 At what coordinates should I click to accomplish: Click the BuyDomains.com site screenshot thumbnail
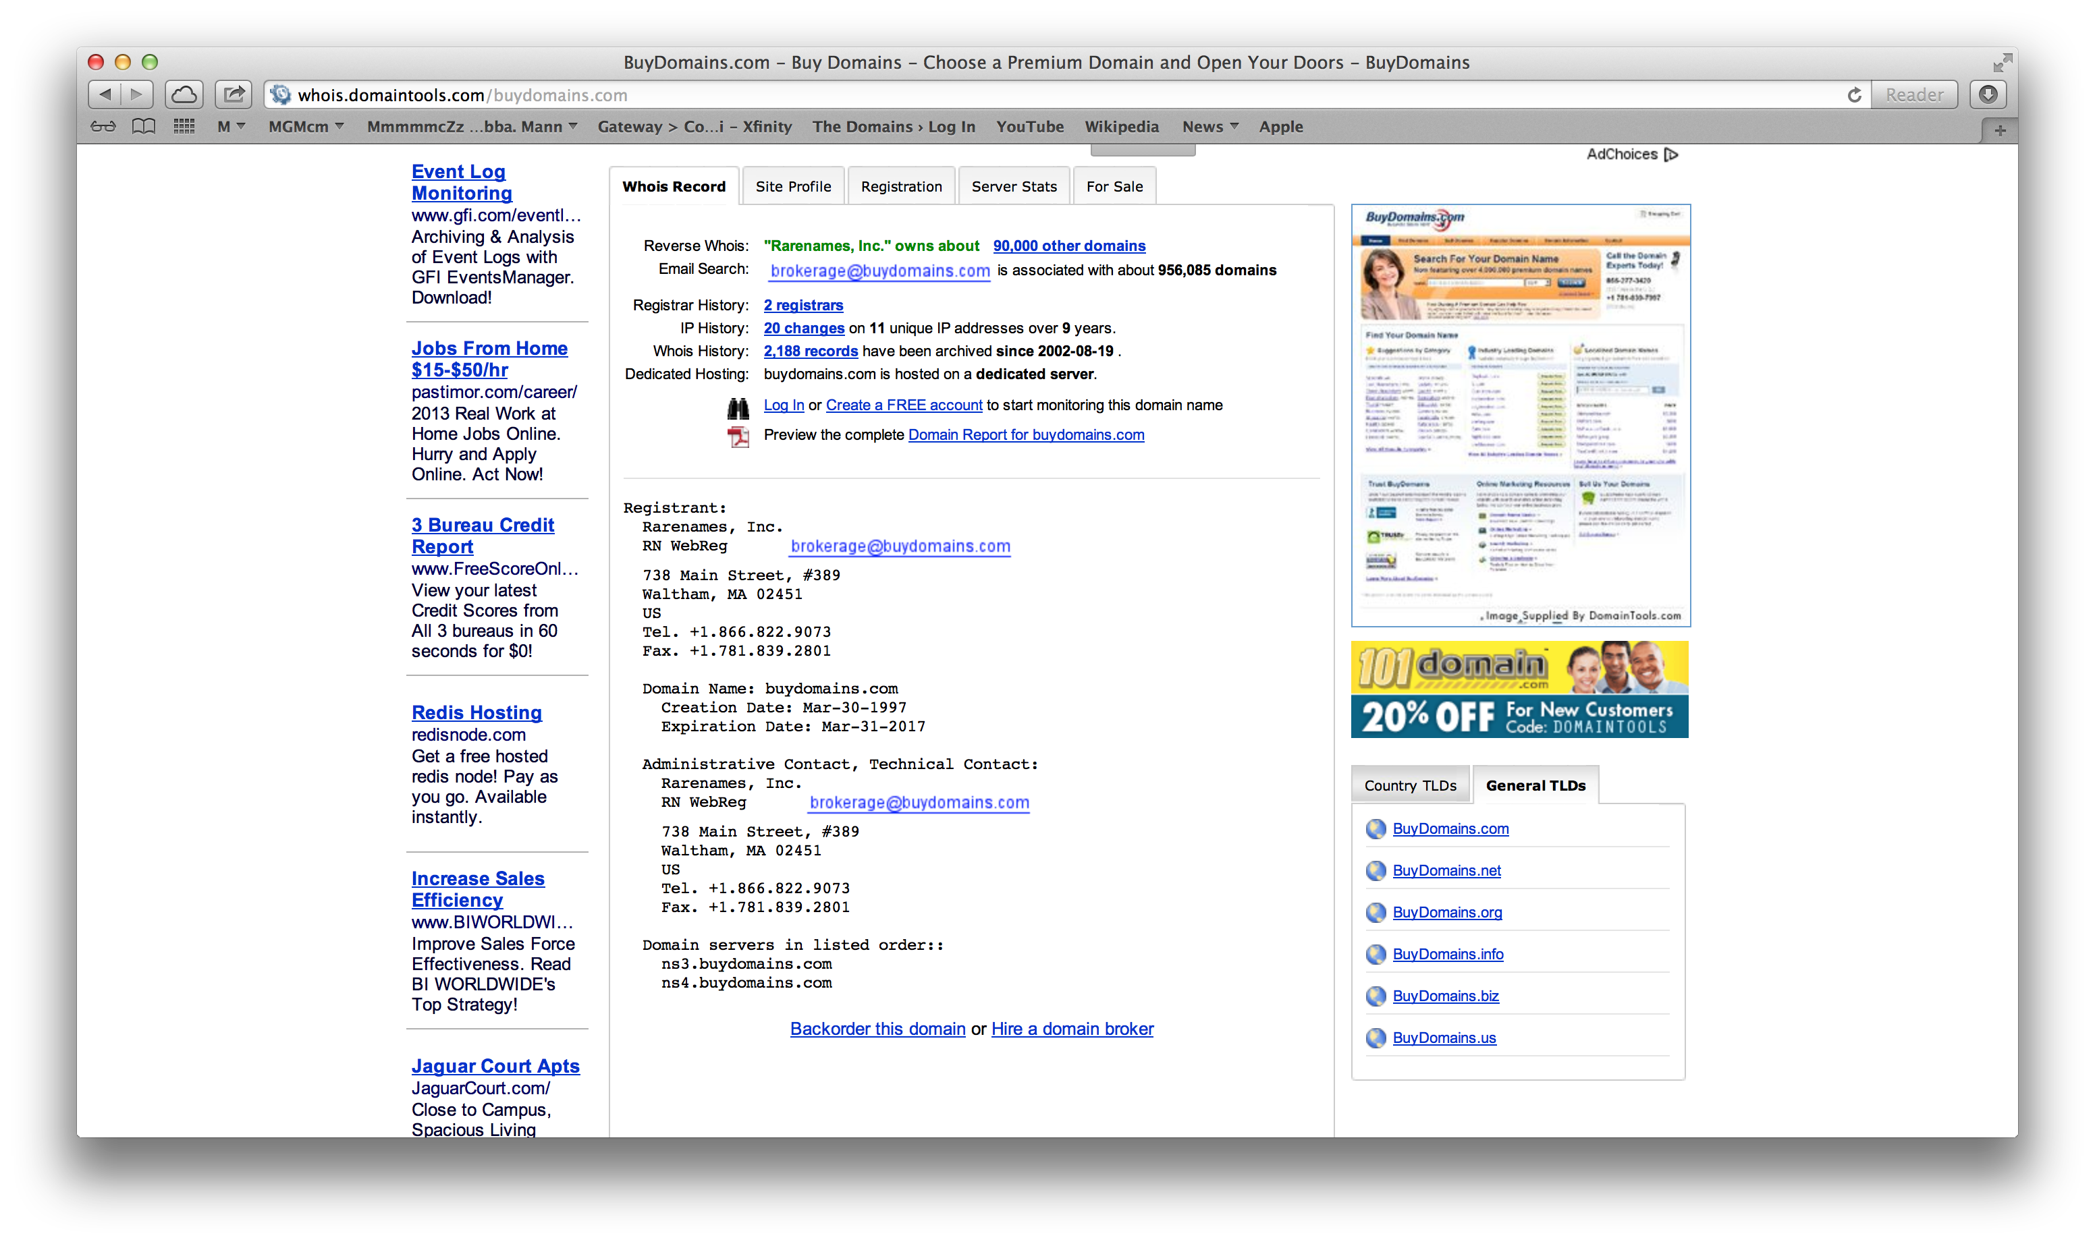[1520, 415]
